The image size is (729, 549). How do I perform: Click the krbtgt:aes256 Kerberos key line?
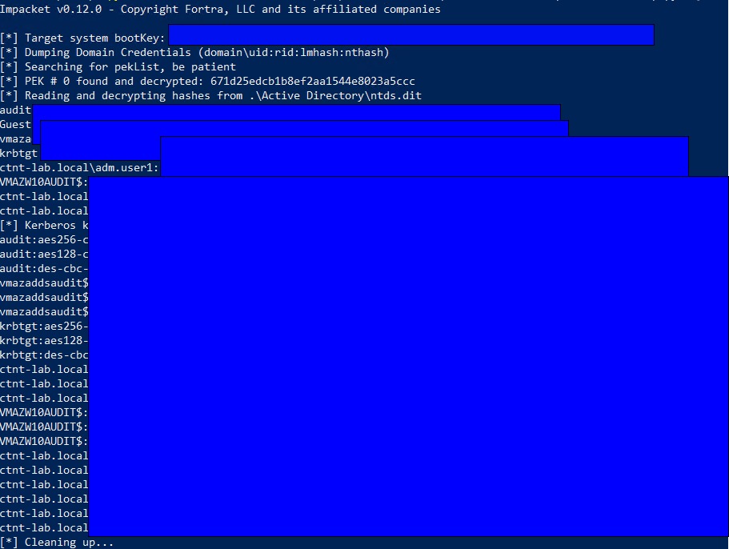click(x=44, y=327)
